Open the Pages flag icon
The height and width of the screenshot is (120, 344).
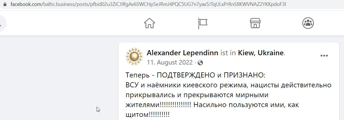202,23
